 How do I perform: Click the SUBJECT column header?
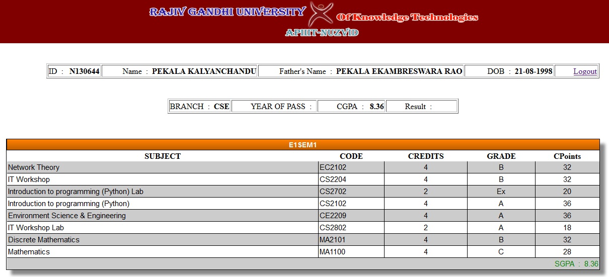[x=163, y=156]
